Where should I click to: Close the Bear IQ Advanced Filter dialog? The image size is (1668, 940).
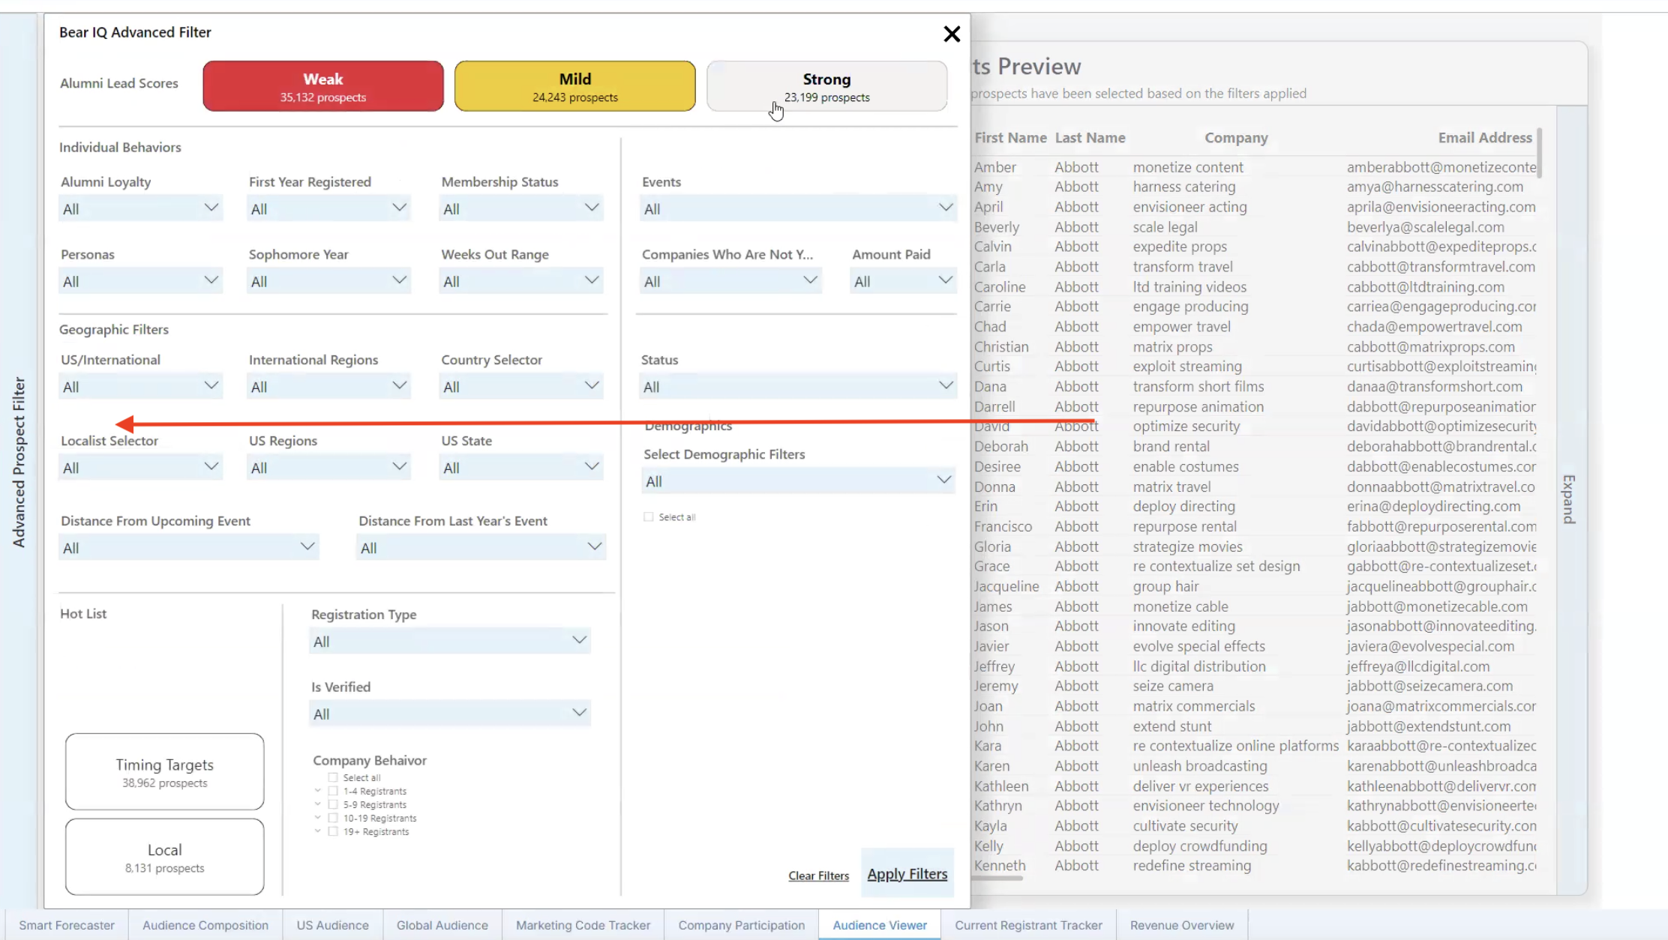pyautogui.click(x=951, y=34)
